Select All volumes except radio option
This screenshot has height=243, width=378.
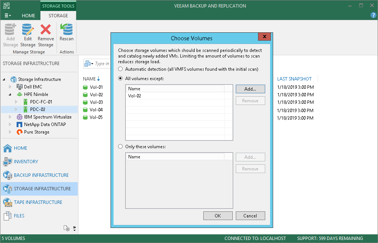[120, 78]
